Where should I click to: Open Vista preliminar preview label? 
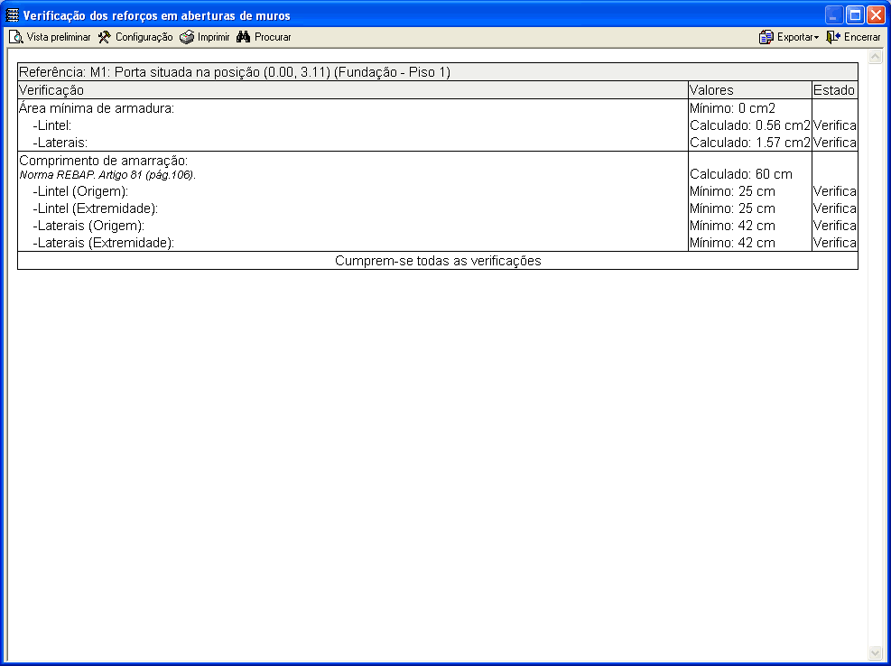[59, 37]
